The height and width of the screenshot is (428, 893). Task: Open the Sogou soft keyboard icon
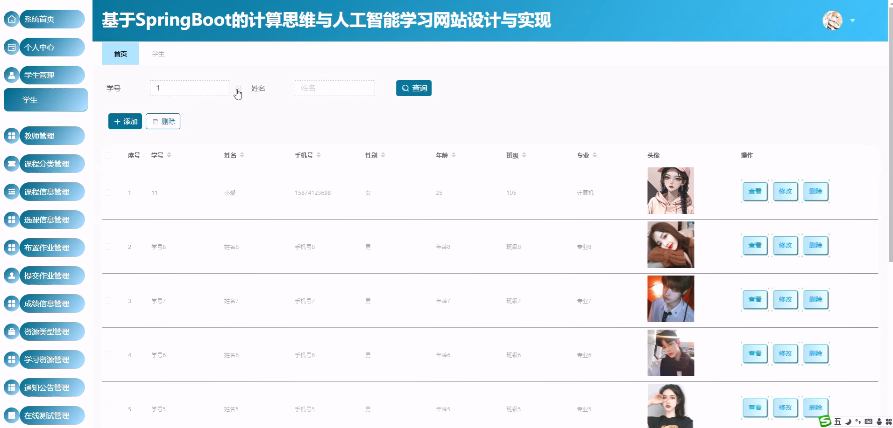click(x=868, y=421)
